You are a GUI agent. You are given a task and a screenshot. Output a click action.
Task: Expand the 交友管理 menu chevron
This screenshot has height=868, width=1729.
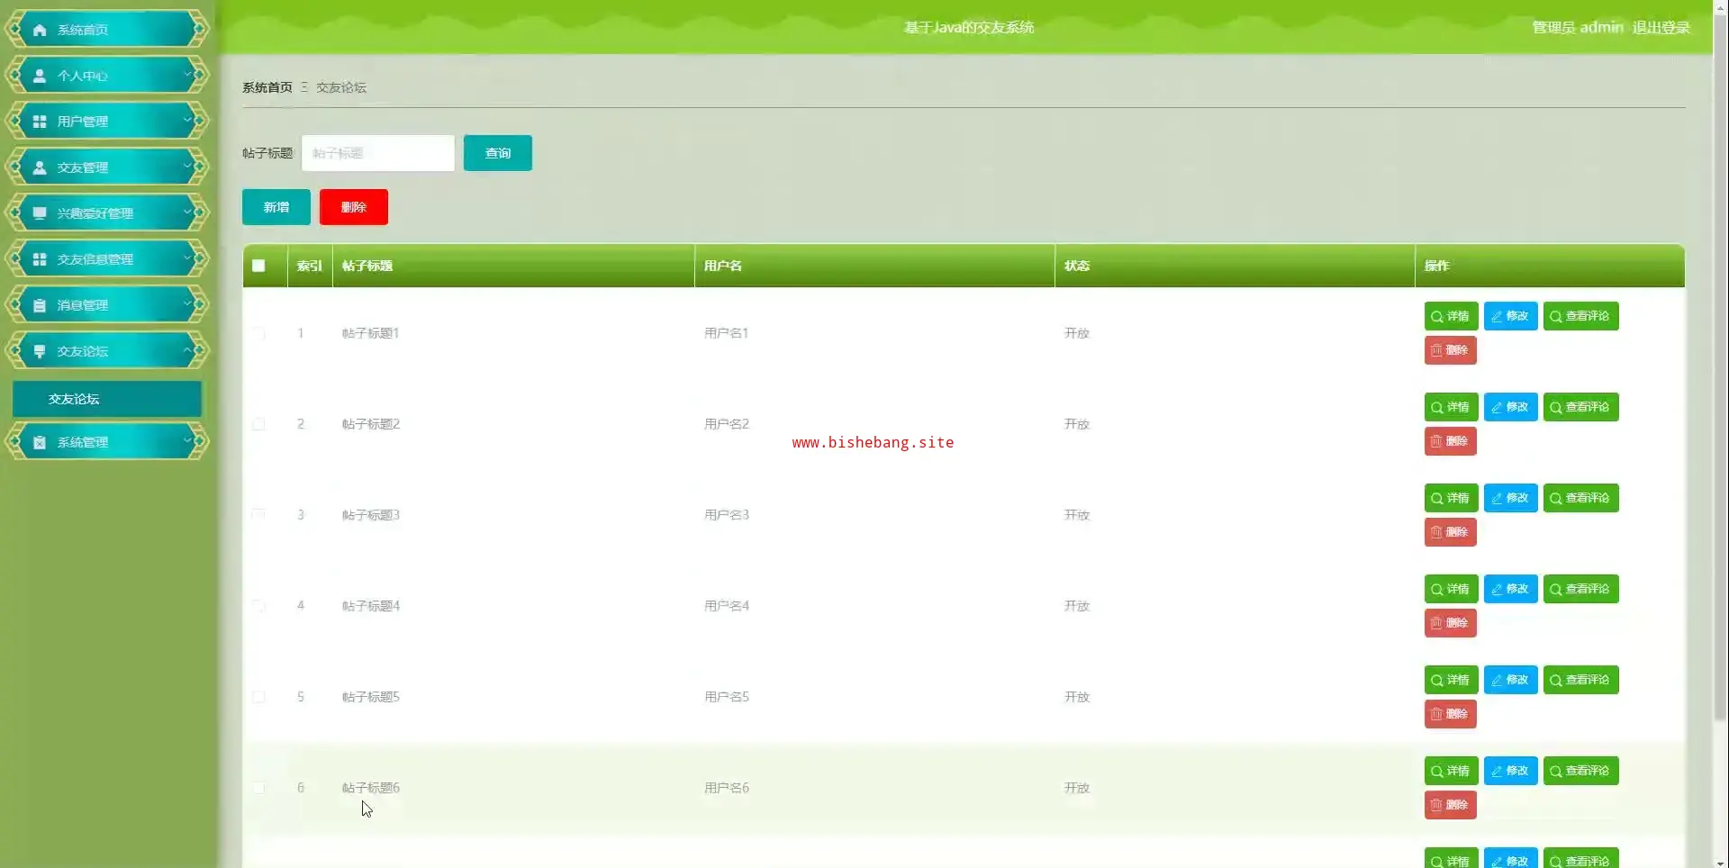188,167
